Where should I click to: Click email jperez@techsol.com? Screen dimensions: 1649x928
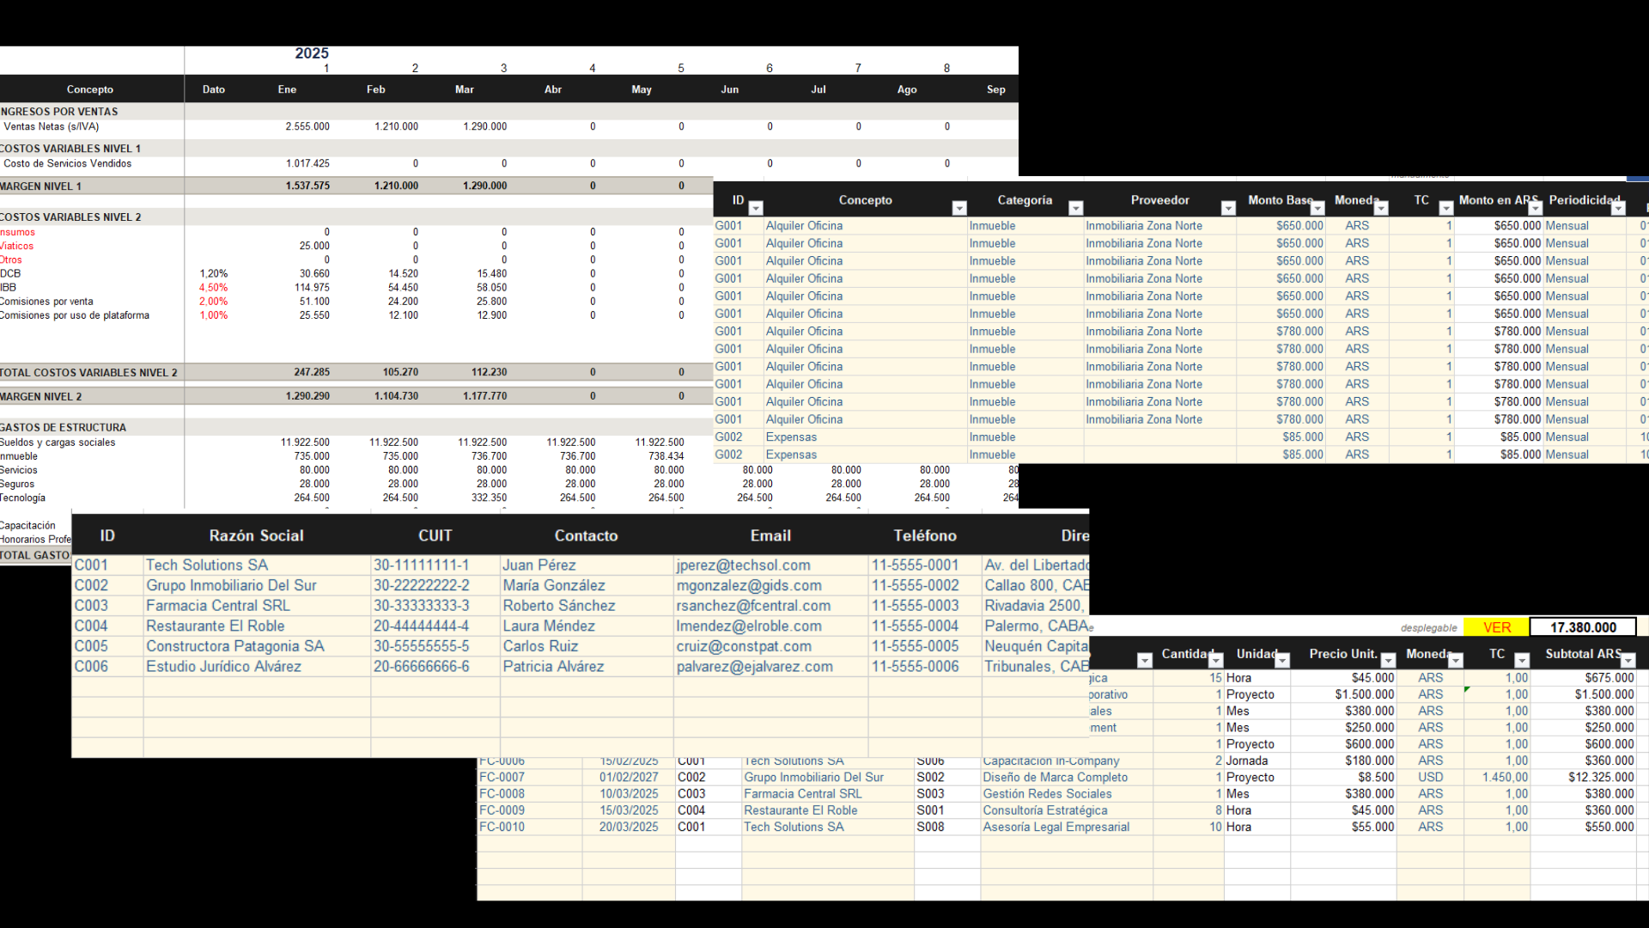click(743, 565)
